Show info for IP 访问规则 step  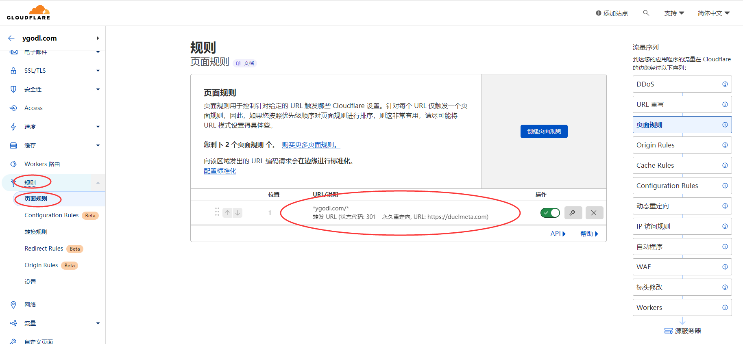click(x=725, y=226)
